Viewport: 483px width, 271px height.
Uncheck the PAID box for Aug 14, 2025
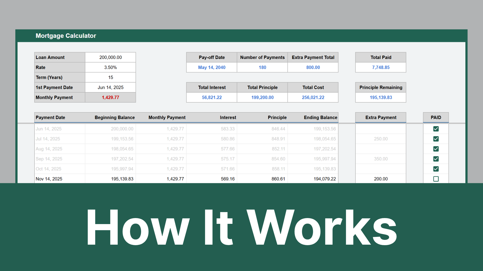436,149
